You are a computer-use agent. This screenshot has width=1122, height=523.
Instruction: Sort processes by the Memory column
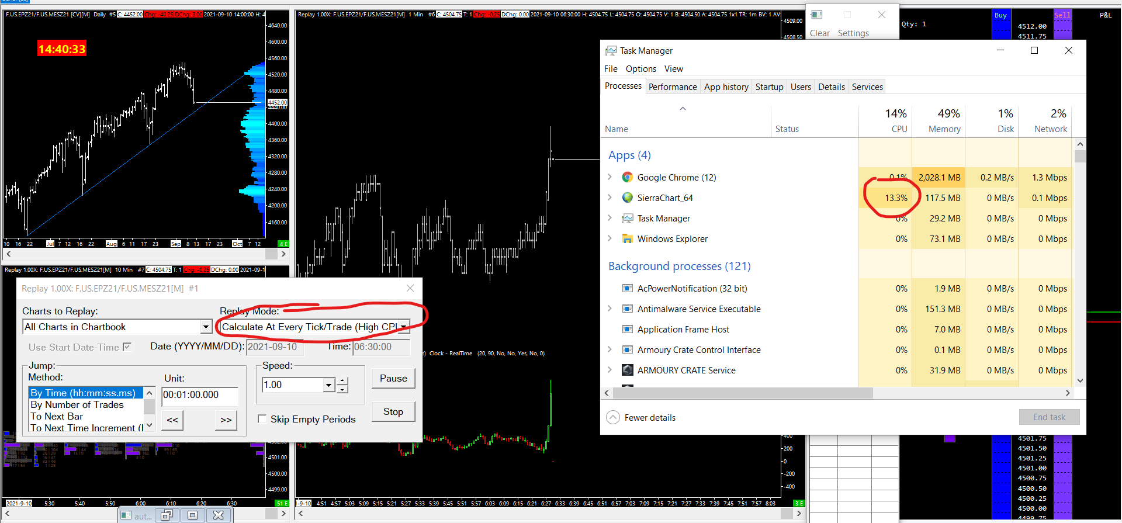939,120
